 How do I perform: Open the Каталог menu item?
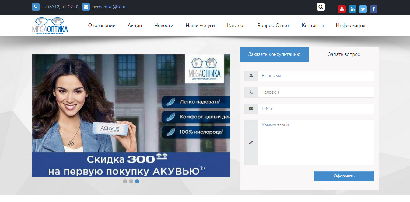pos(236,26)
